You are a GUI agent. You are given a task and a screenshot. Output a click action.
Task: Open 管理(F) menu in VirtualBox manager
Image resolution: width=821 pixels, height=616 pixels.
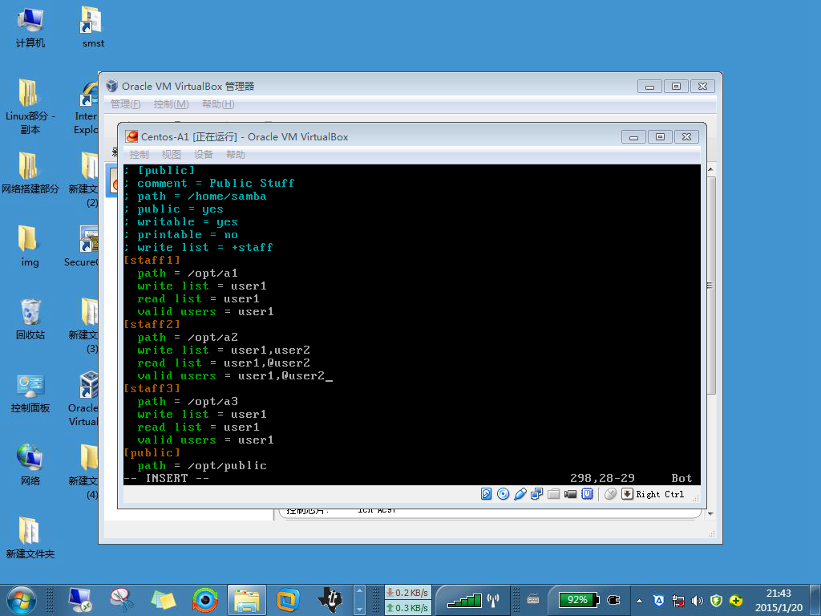click(126, 104)
